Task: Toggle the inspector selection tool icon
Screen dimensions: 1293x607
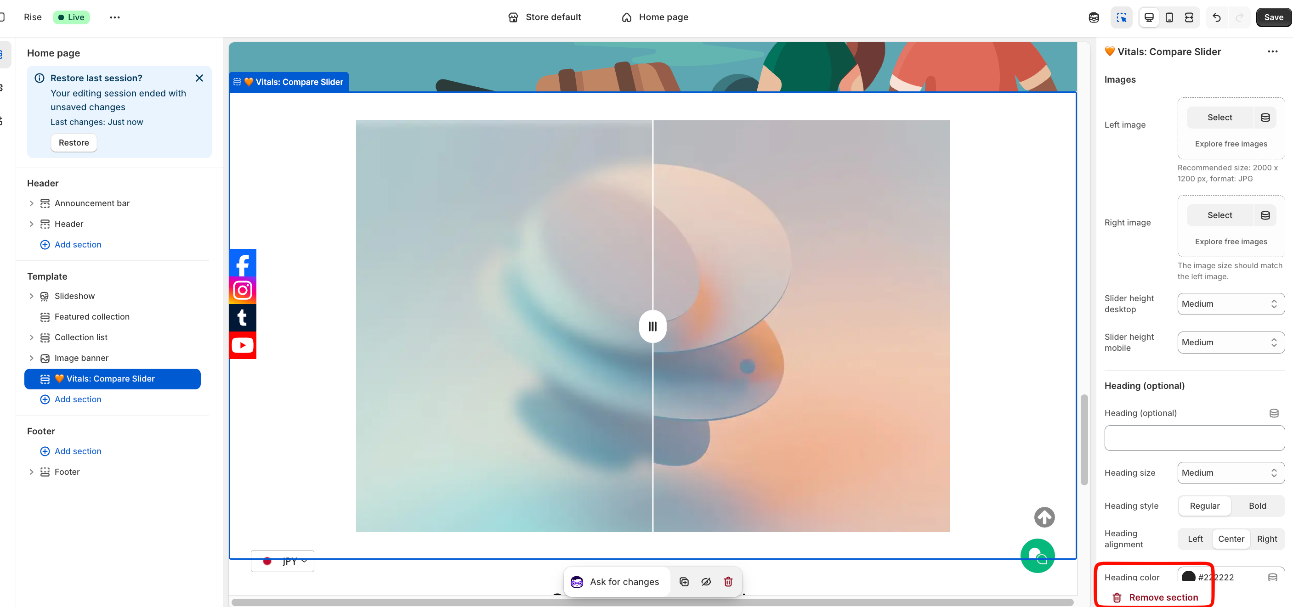Action: tap(1121, 17)
